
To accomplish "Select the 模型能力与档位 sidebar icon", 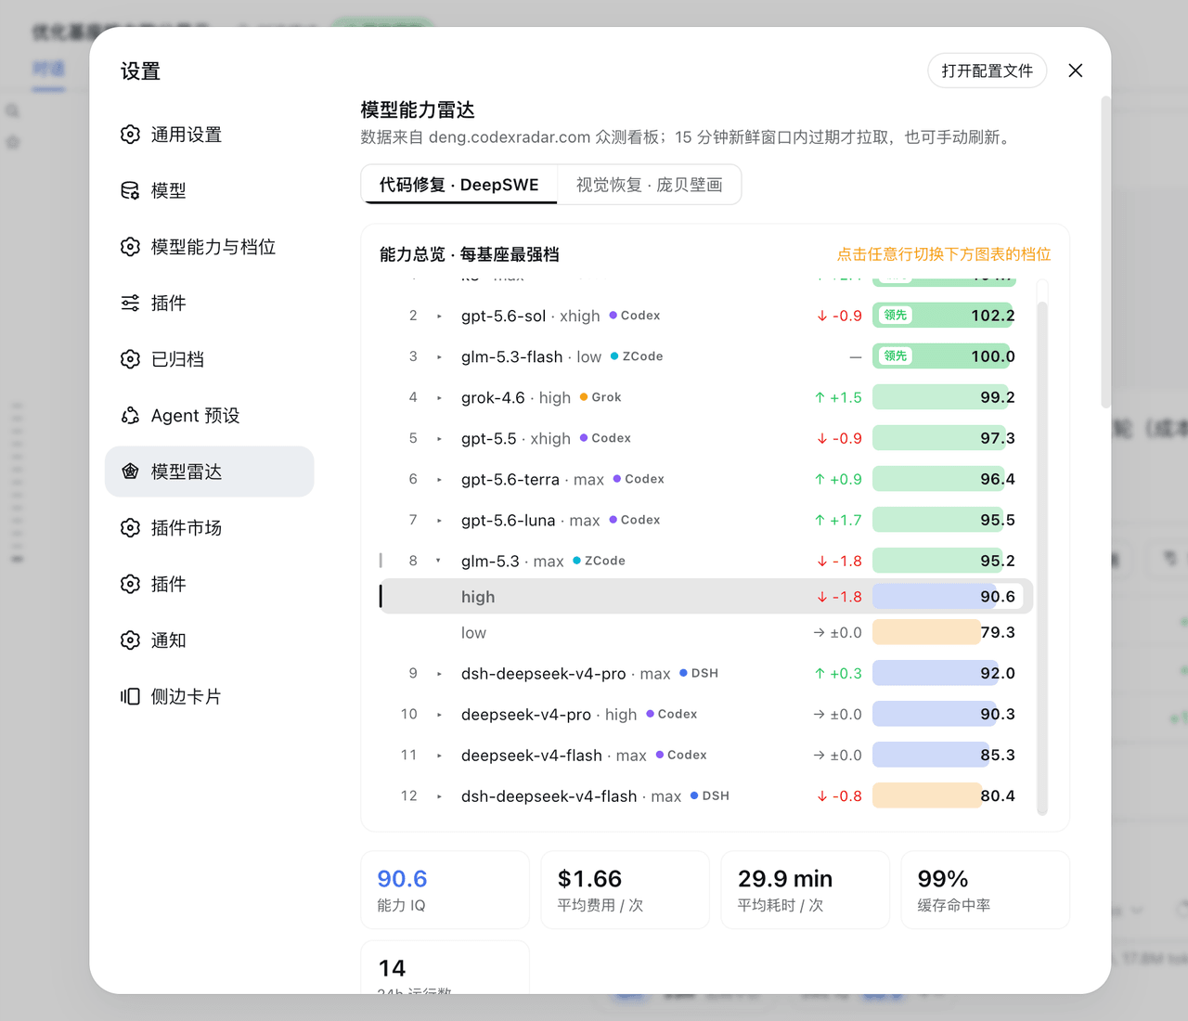I will tap(130, 247).
